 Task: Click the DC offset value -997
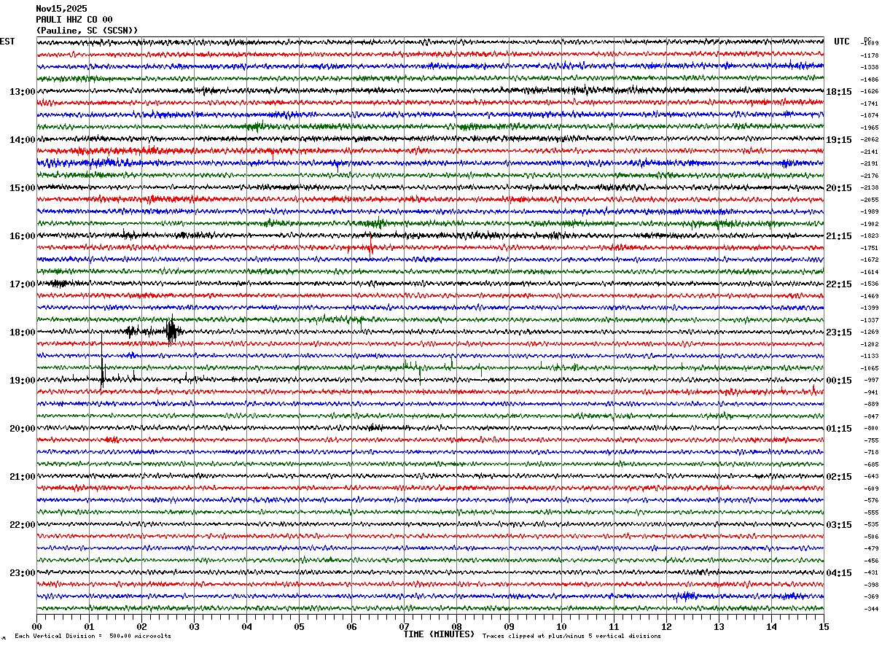[x=872, y=380]
